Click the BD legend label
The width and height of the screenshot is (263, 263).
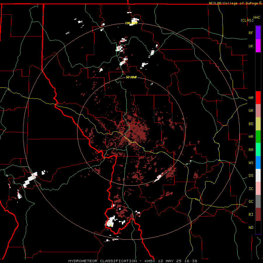tap(251, 124)
